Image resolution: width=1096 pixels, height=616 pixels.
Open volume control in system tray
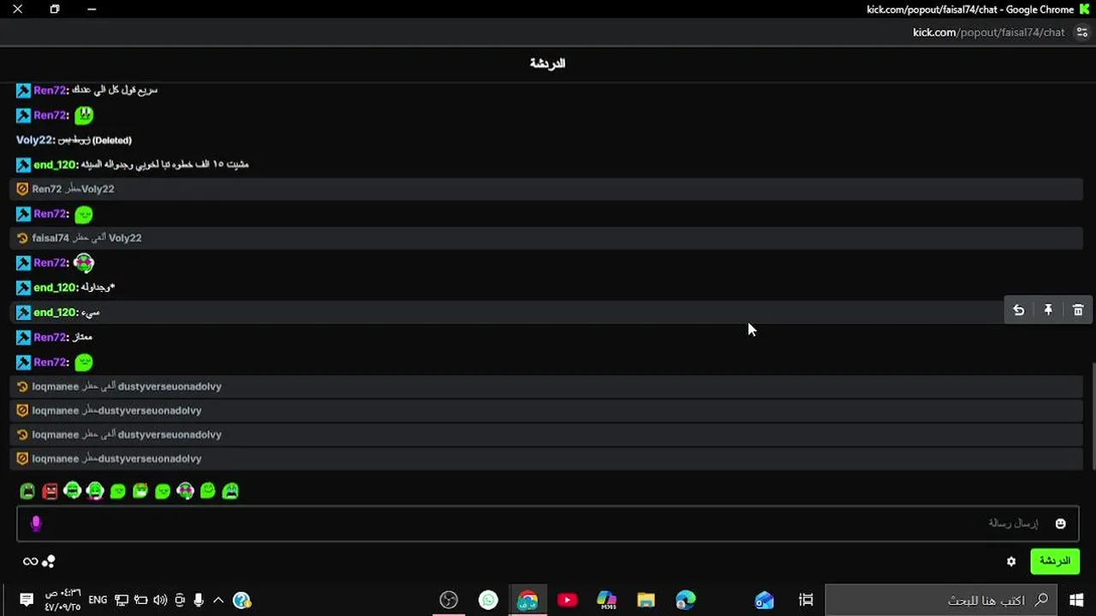point(160,600)
